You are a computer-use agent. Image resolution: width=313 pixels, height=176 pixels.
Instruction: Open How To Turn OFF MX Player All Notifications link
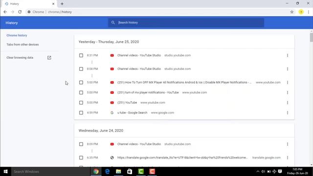184,83
